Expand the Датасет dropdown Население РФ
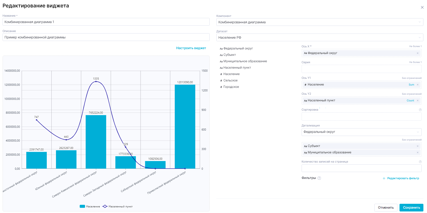Viewport: 427px width, 213px height. 320,38
